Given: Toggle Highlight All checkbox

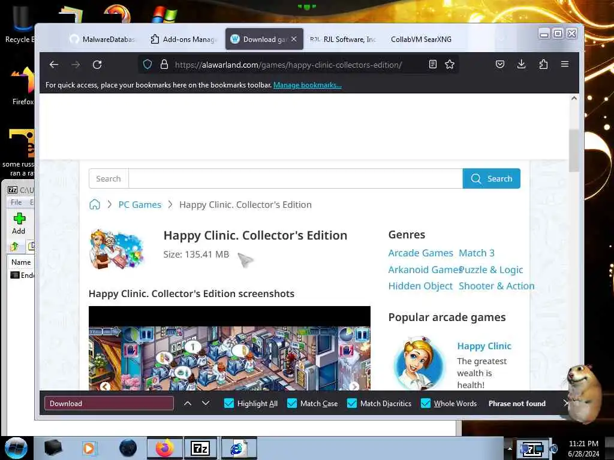Looking at the screenshot, I should [228, 403].
